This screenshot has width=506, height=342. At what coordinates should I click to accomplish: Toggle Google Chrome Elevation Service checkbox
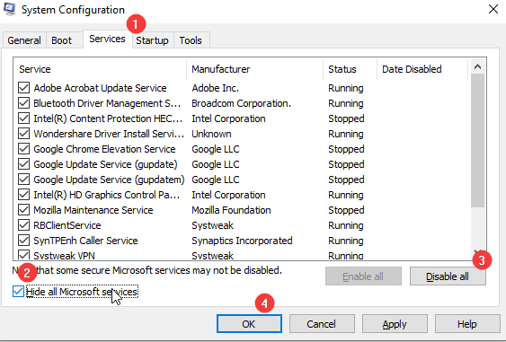tap(24, 149)
